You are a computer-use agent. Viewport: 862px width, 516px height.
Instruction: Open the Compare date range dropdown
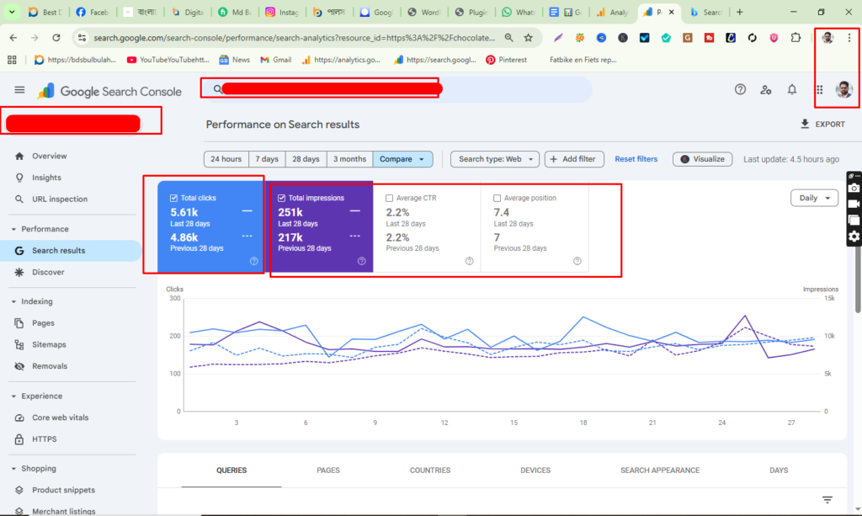402,158
